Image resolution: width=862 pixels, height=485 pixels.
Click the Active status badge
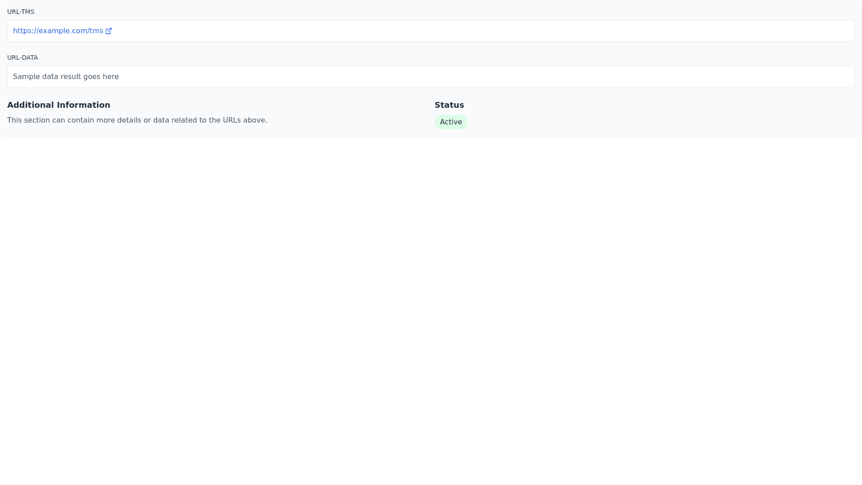coord(451,122)
